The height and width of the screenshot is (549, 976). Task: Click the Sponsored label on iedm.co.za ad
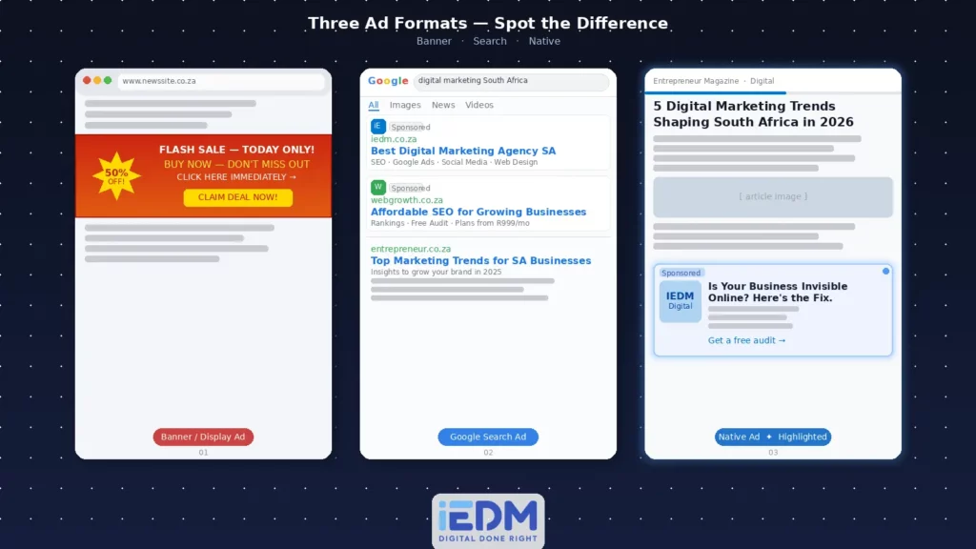410,127
